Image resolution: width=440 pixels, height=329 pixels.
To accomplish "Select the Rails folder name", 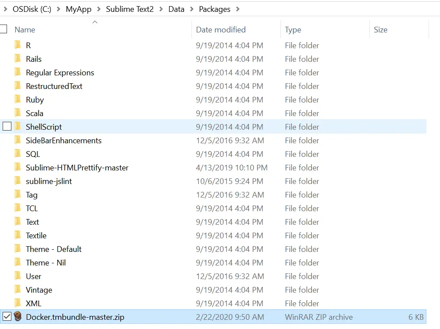I will [34, 59].
